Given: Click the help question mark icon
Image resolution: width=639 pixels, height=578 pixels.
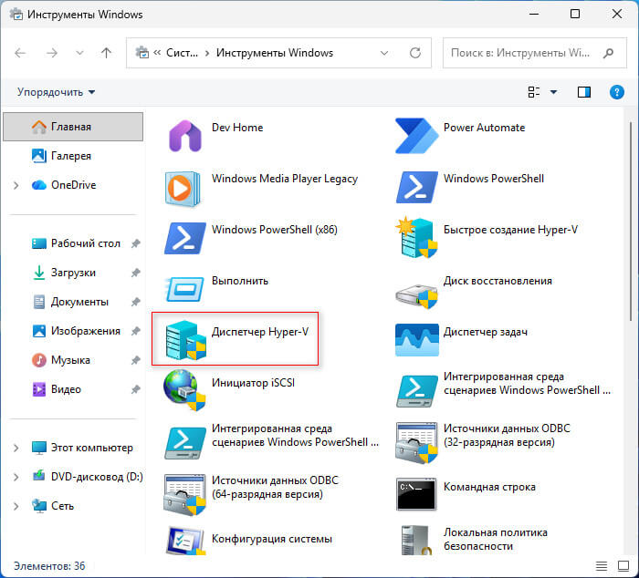Looking at the screenshot, I should 616,92.
